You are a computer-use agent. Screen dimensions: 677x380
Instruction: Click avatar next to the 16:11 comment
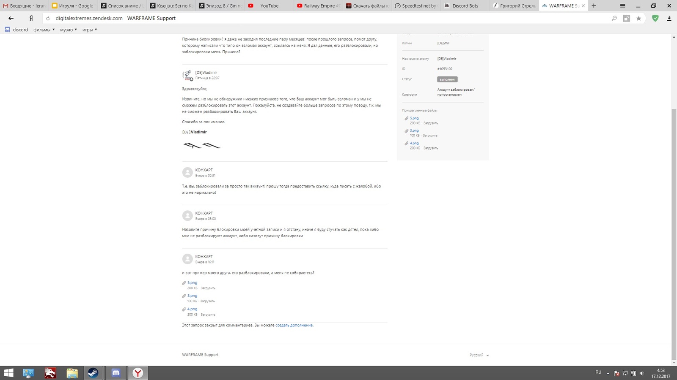click(x=187, y=259)
